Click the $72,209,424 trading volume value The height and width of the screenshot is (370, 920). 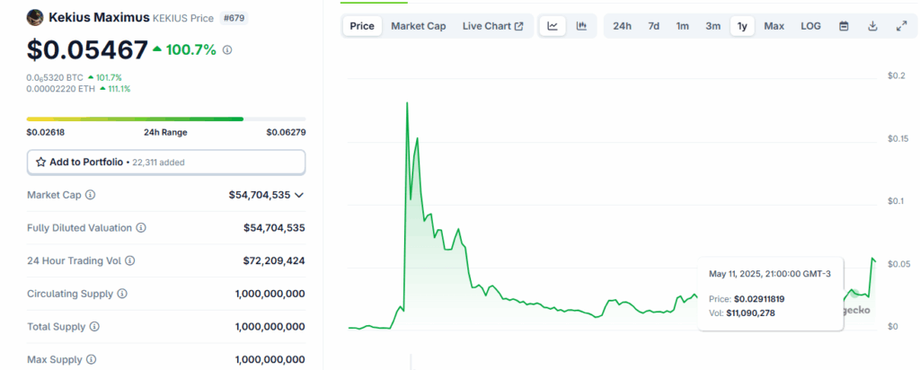(274, 260)
